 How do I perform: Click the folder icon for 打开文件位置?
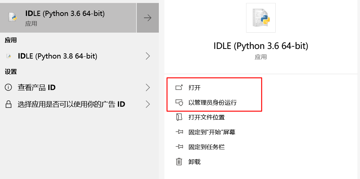click(x=179, y=117)
